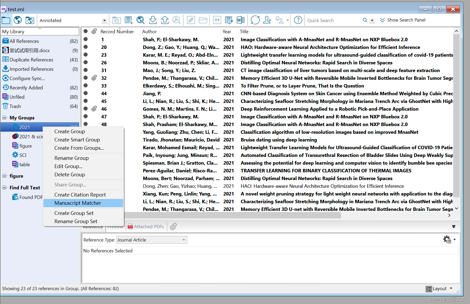Start an Online Search
Viewport: 470px width, 304px height.
point(140,20)
